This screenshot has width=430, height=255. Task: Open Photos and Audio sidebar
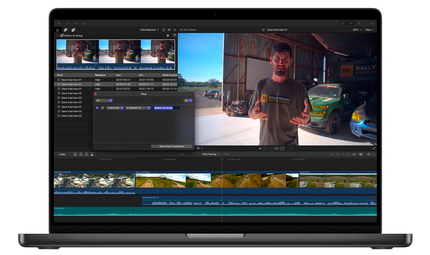point(66,30)
